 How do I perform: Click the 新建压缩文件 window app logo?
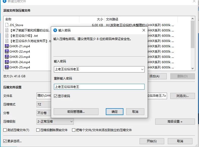click(5, 1)
